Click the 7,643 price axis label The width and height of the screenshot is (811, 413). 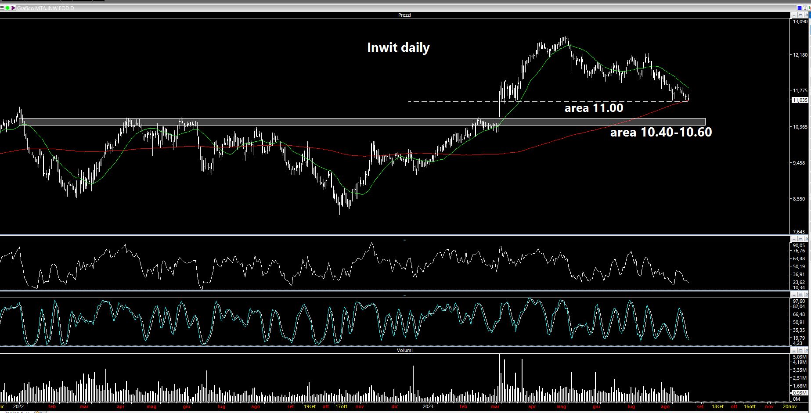pyautogui.click(x=799, y=232)
